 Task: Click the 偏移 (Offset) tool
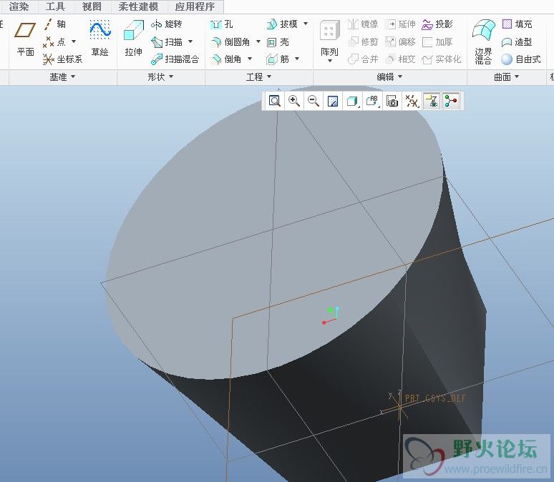pyautogui.click(x=400, y=41)
